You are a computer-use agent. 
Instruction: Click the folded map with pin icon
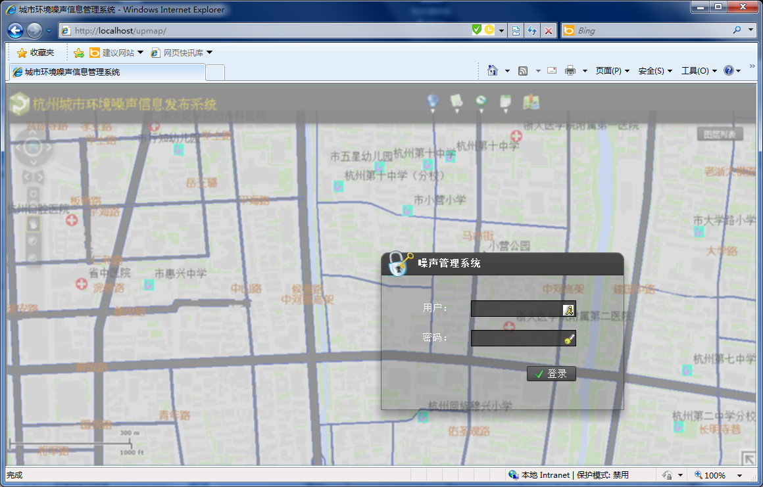click(531, 102)
